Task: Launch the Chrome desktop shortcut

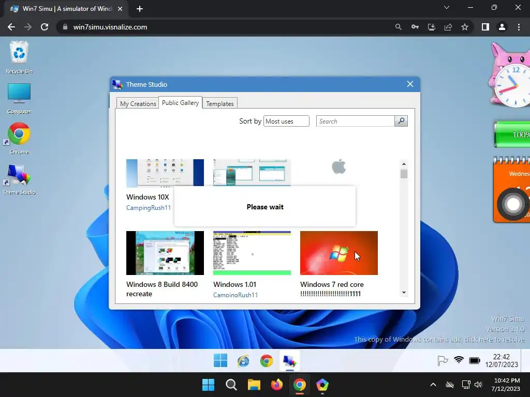Action: click(19, 139)
